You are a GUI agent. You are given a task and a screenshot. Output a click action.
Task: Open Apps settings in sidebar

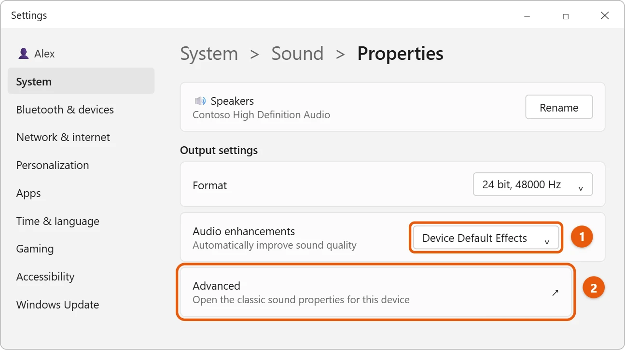(28, 193)
